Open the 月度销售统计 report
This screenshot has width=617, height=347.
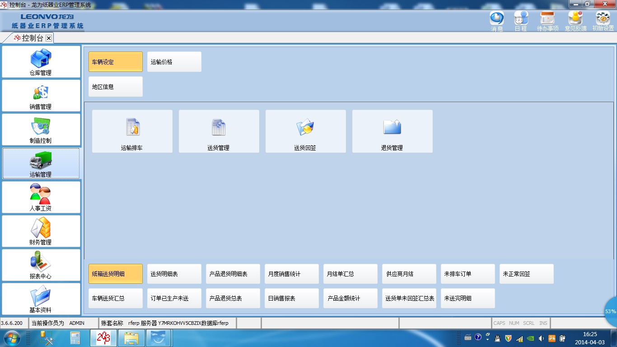pos(291,274)
